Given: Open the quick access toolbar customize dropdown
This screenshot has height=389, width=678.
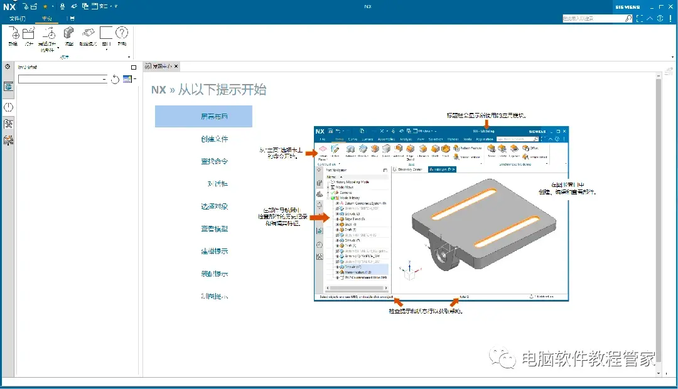Looking at the screenshot, I should (116, 6).
